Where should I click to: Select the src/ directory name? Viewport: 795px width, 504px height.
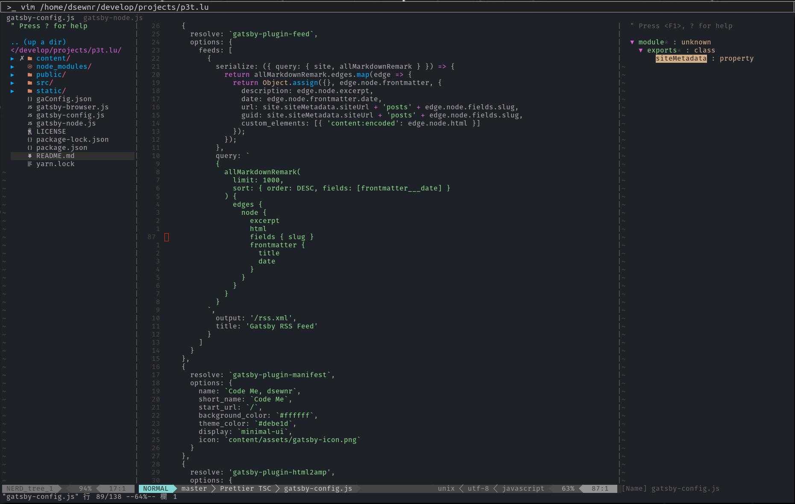tap(44, 83)
